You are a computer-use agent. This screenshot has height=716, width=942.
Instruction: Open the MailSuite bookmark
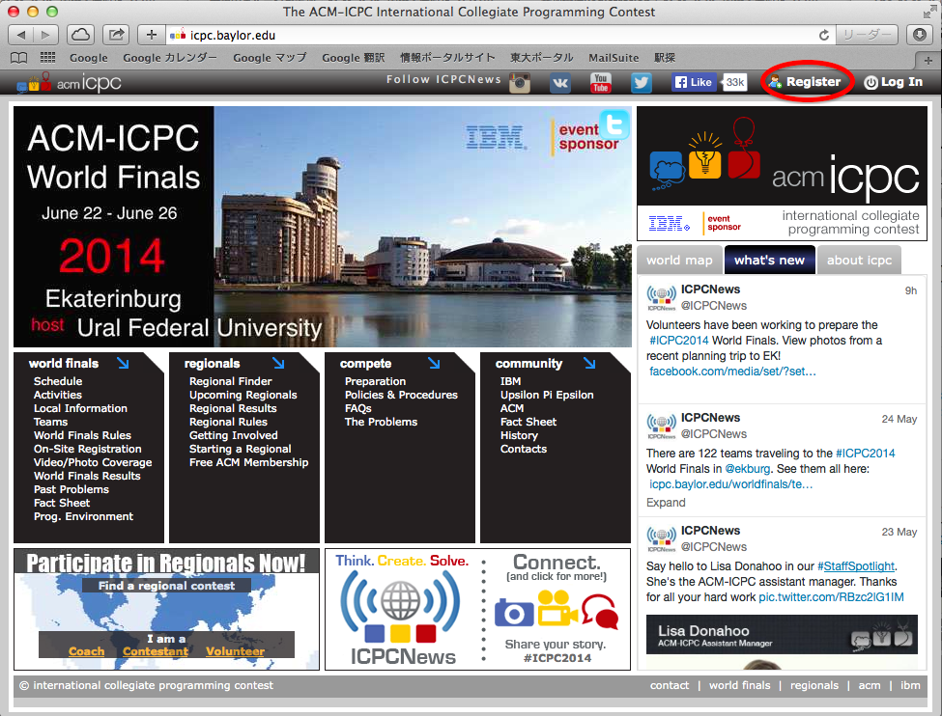coord(614,58)
